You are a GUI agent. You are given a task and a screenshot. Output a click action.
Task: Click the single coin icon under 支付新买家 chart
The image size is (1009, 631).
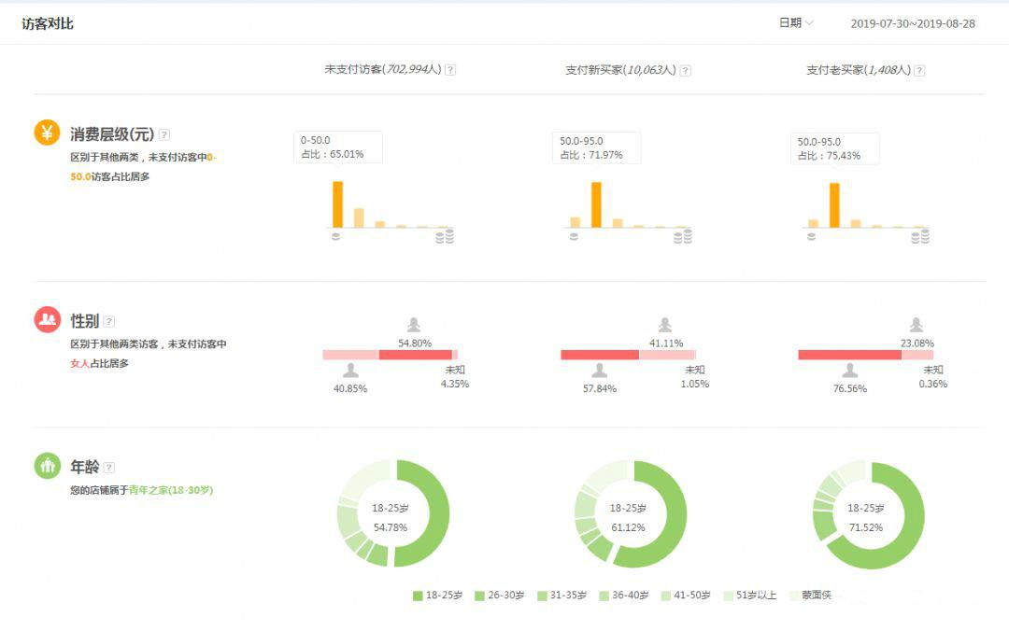click(574, 237)
